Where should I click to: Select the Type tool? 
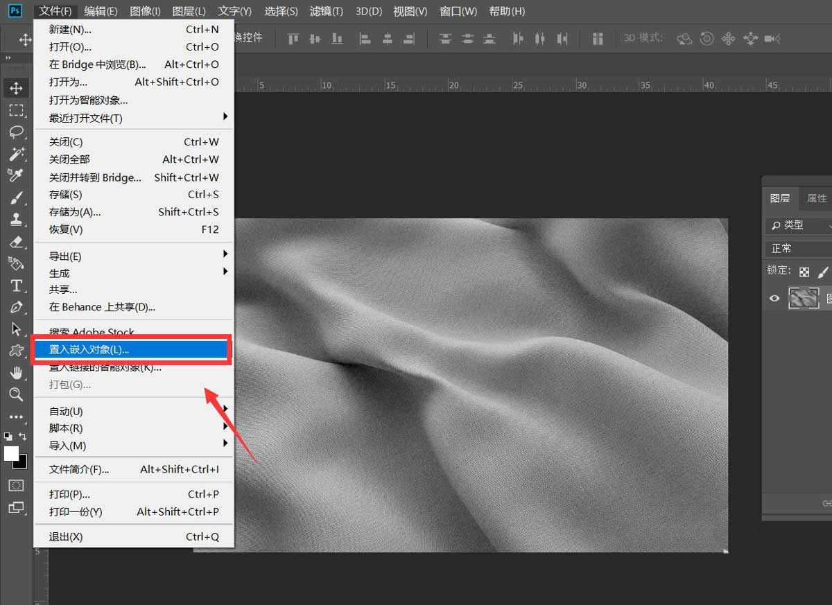pos(16,286)
